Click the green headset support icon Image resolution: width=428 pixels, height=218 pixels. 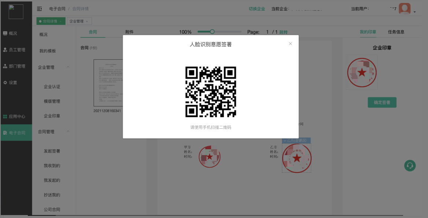tap(410, 166)
